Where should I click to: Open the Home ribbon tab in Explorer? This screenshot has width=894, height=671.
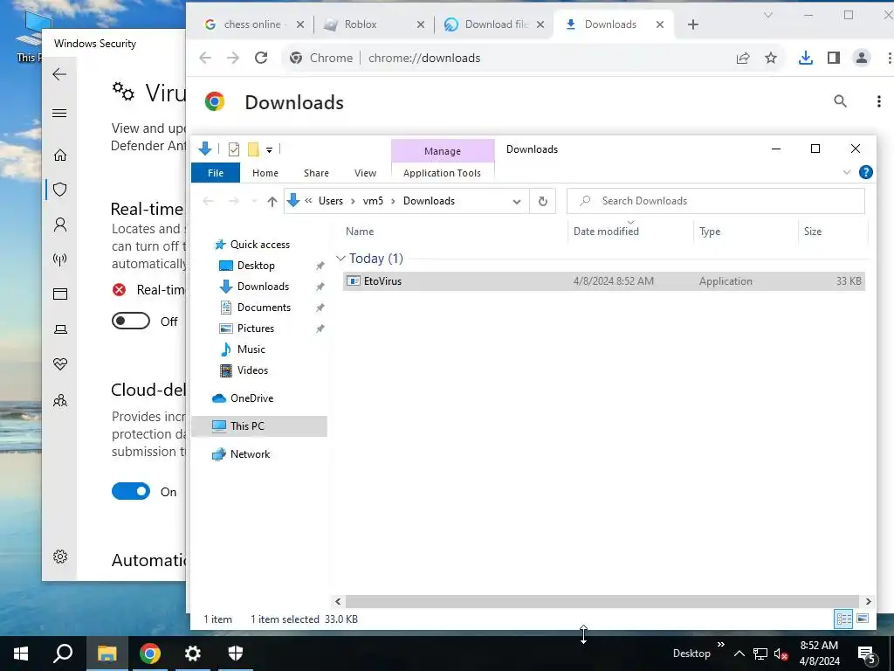coord(265,173)
